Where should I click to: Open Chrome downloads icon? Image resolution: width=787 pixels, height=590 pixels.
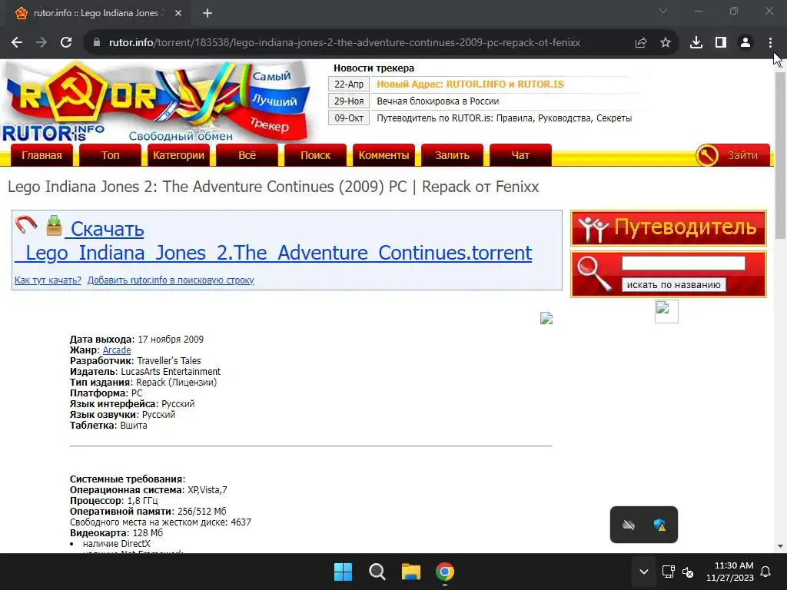[x=696, y=43]
